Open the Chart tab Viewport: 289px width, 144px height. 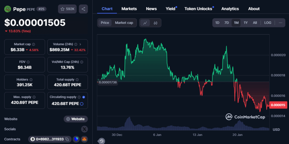click(x=107, y=9)
